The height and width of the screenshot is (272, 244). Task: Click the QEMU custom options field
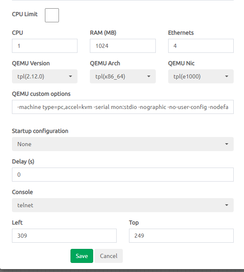click(x=123, y=107)
